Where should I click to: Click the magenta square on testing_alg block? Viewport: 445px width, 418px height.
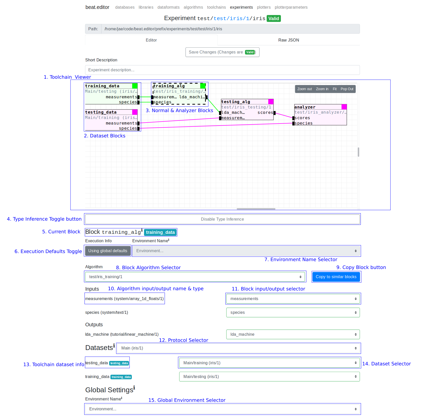pos(271,102)
